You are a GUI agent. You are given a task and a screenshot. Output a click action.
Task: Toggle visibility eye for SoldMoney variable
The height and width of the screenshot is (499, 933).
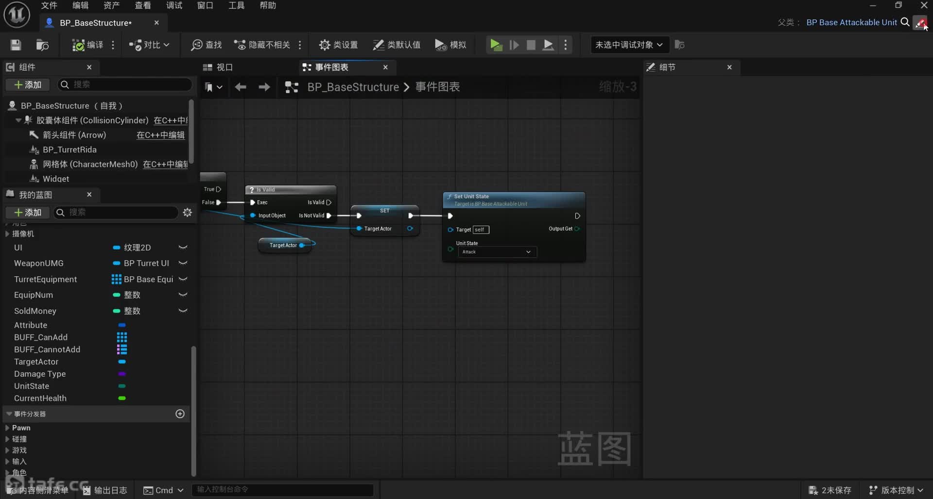[x=183, y=311]
